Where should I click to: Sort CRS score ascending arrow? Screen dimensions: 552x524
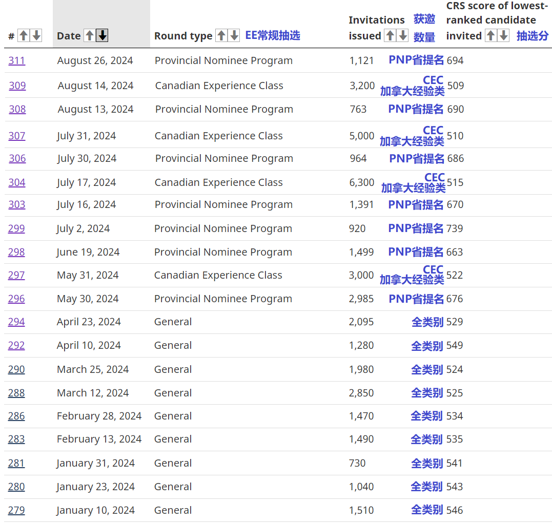click(490, 35)
